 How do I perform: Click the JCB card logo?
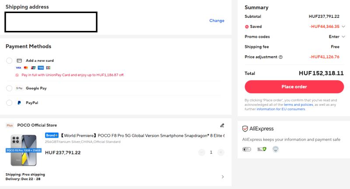pos(48,68)
